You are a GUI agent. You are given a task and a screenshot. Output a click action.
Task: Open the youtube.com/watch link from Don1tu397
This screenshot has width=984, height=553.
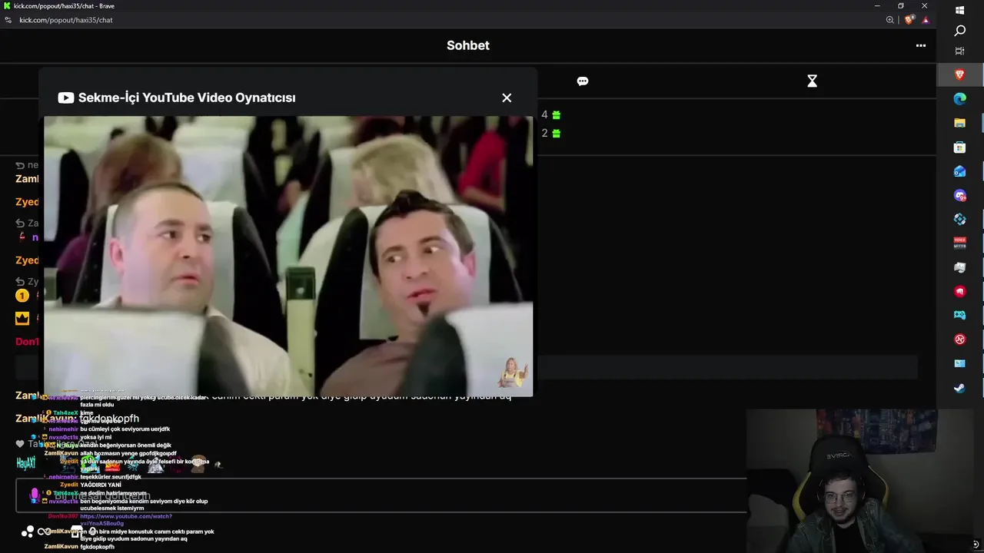[125, 520]
